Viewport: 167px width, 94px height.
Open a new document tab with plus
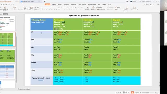(x=44, y=2)
